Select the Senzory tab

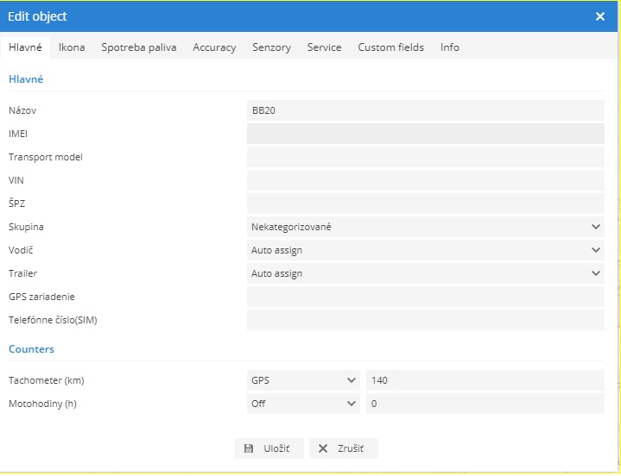[271, 47]
